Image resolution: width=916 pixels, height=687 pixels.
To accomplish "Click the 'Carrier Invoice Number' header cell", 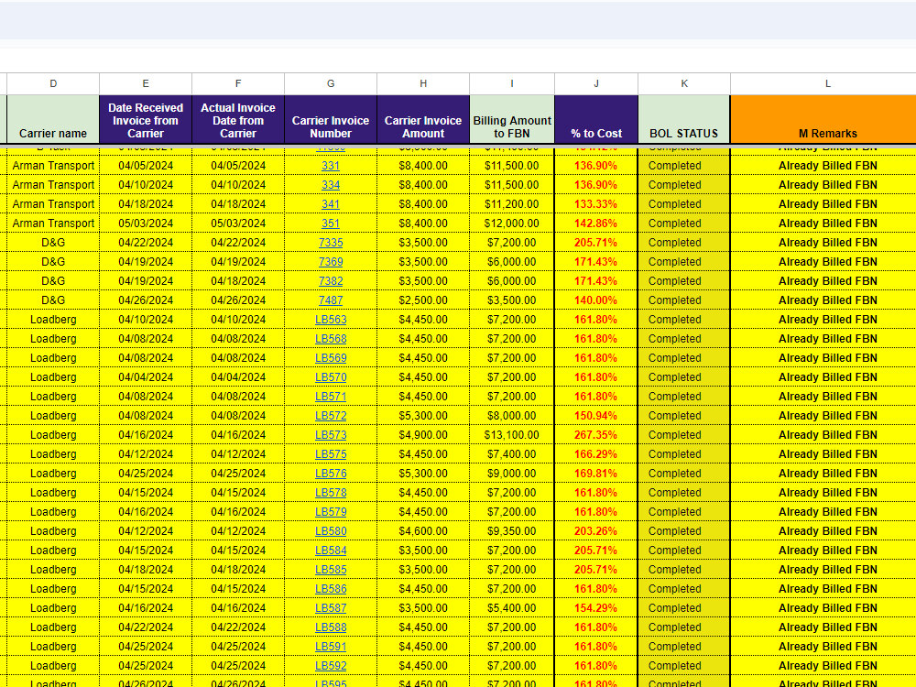I will (x=331, y=119).
